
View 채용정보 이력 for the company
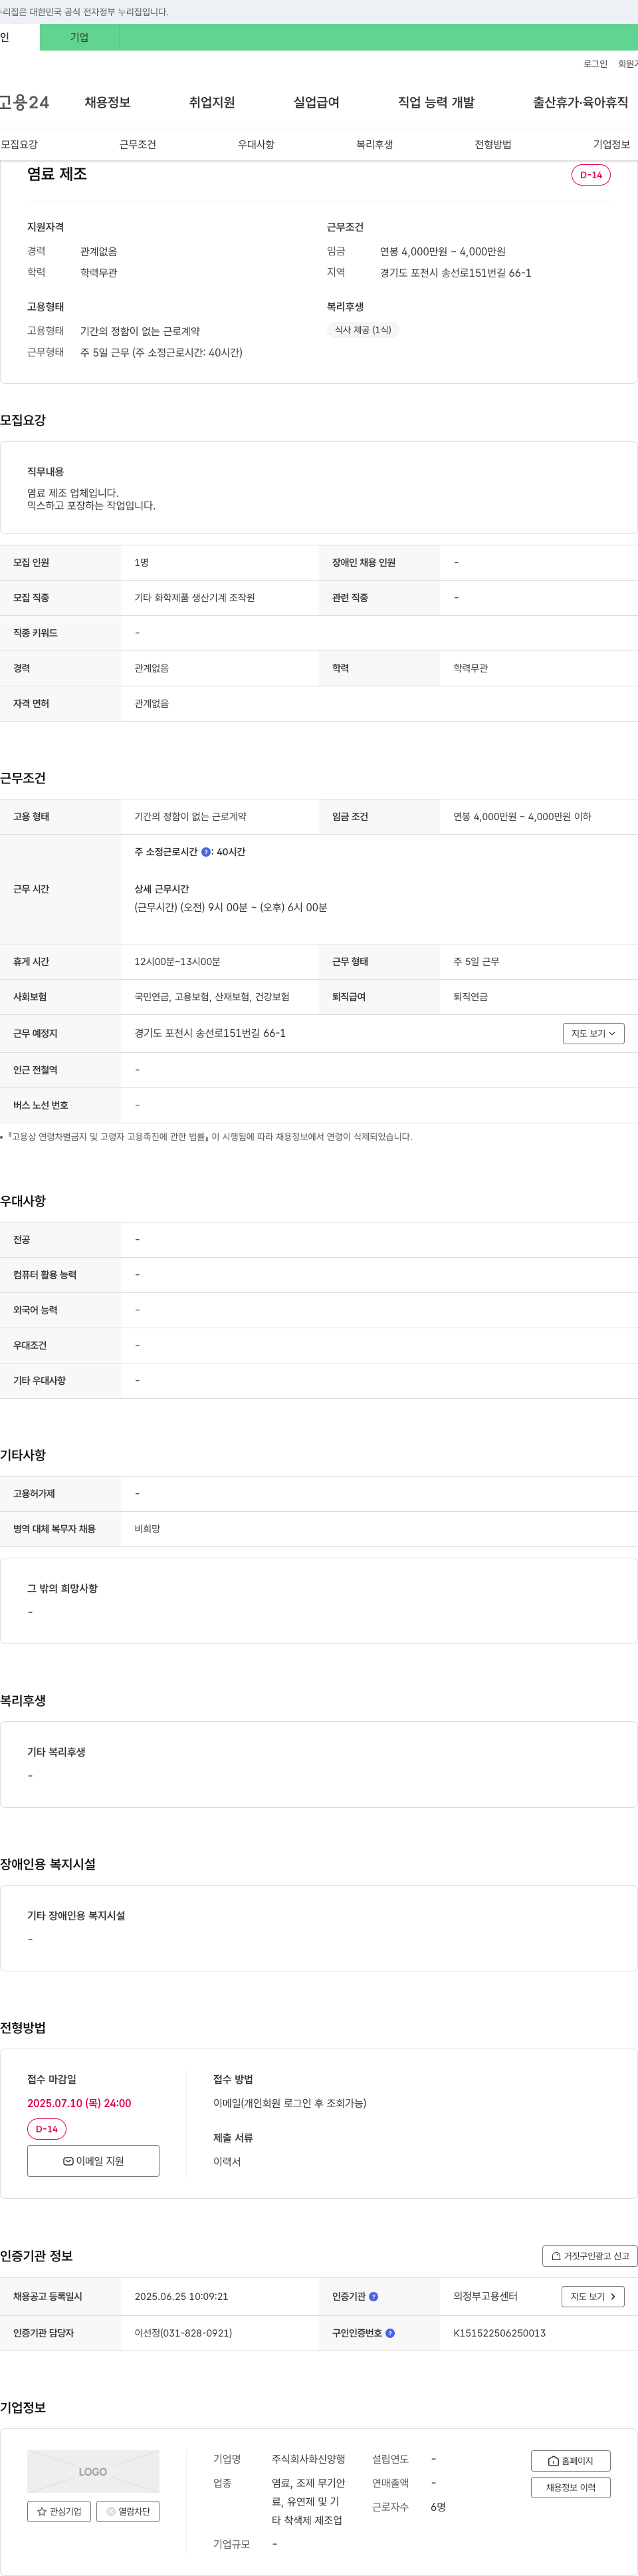[570, 2487]
